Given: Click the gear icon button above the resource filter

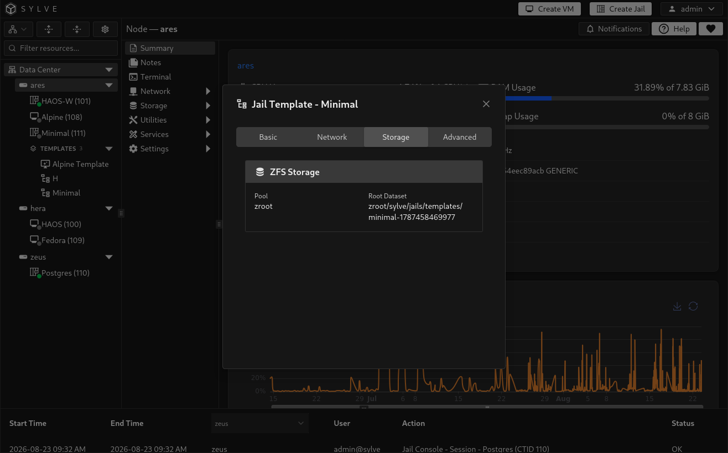Looking at the screenshot, I should [105, 29].
